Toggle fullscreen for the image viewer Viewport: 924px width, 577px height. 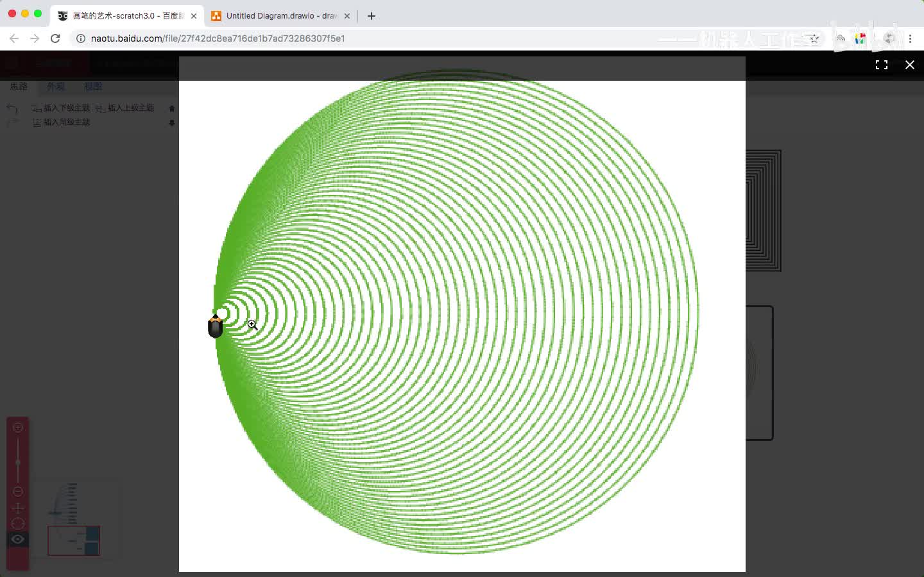pos(882,65)
